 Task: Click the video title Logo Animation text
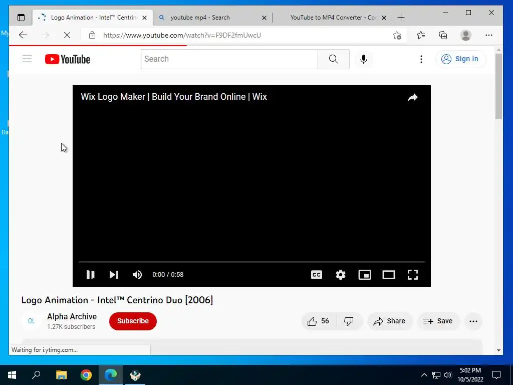pos(117,300)
